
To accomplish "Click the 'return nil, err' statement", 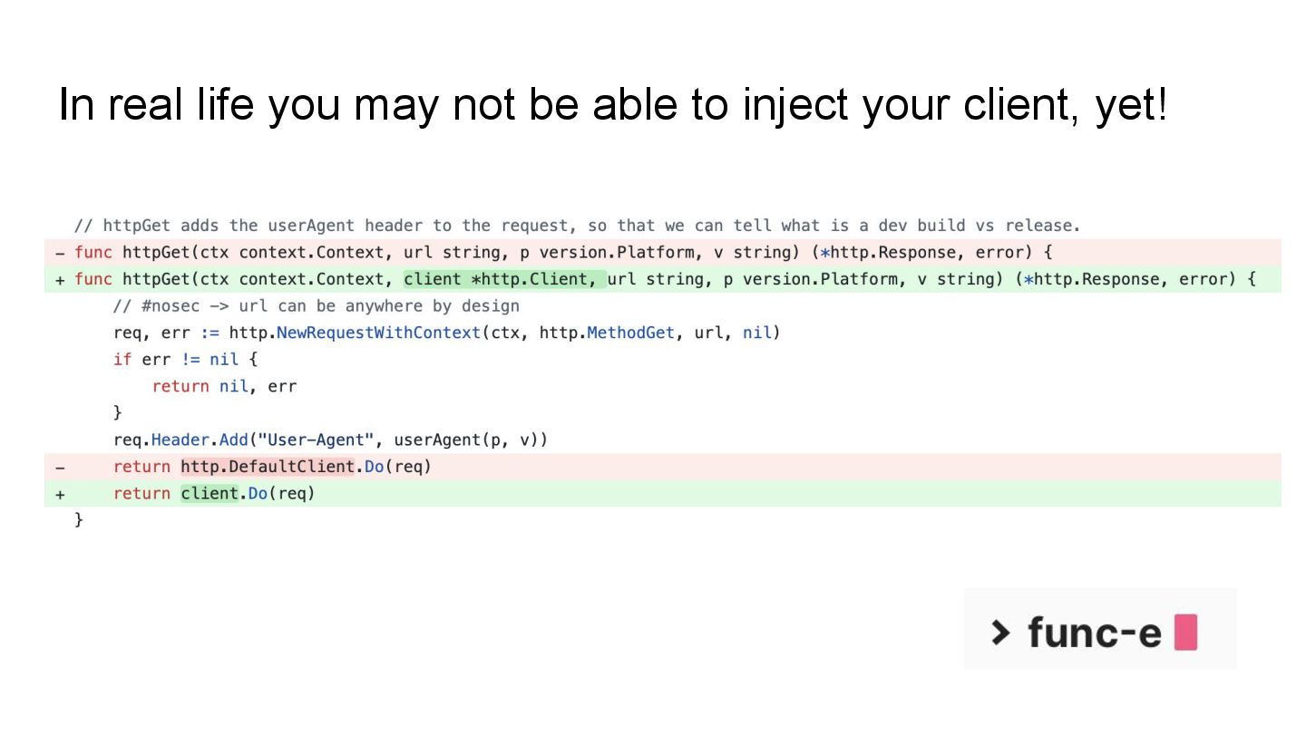I will click(x=224, y=386).
